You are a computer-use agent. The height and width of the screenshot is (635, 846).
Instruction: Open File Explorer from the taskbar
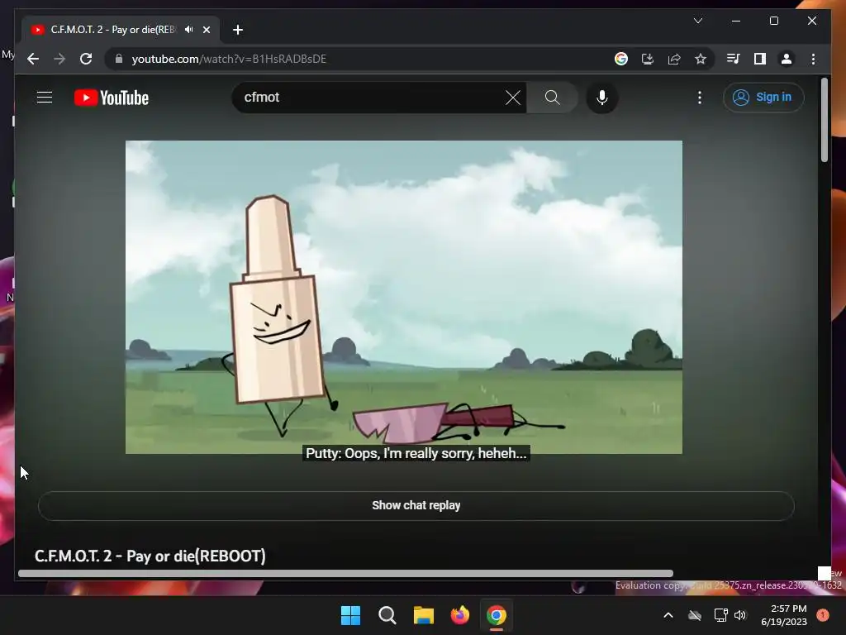pos(424,615)
